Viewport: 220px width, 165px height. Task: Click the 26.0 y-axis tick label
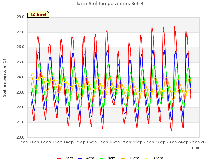pos(20,47)
